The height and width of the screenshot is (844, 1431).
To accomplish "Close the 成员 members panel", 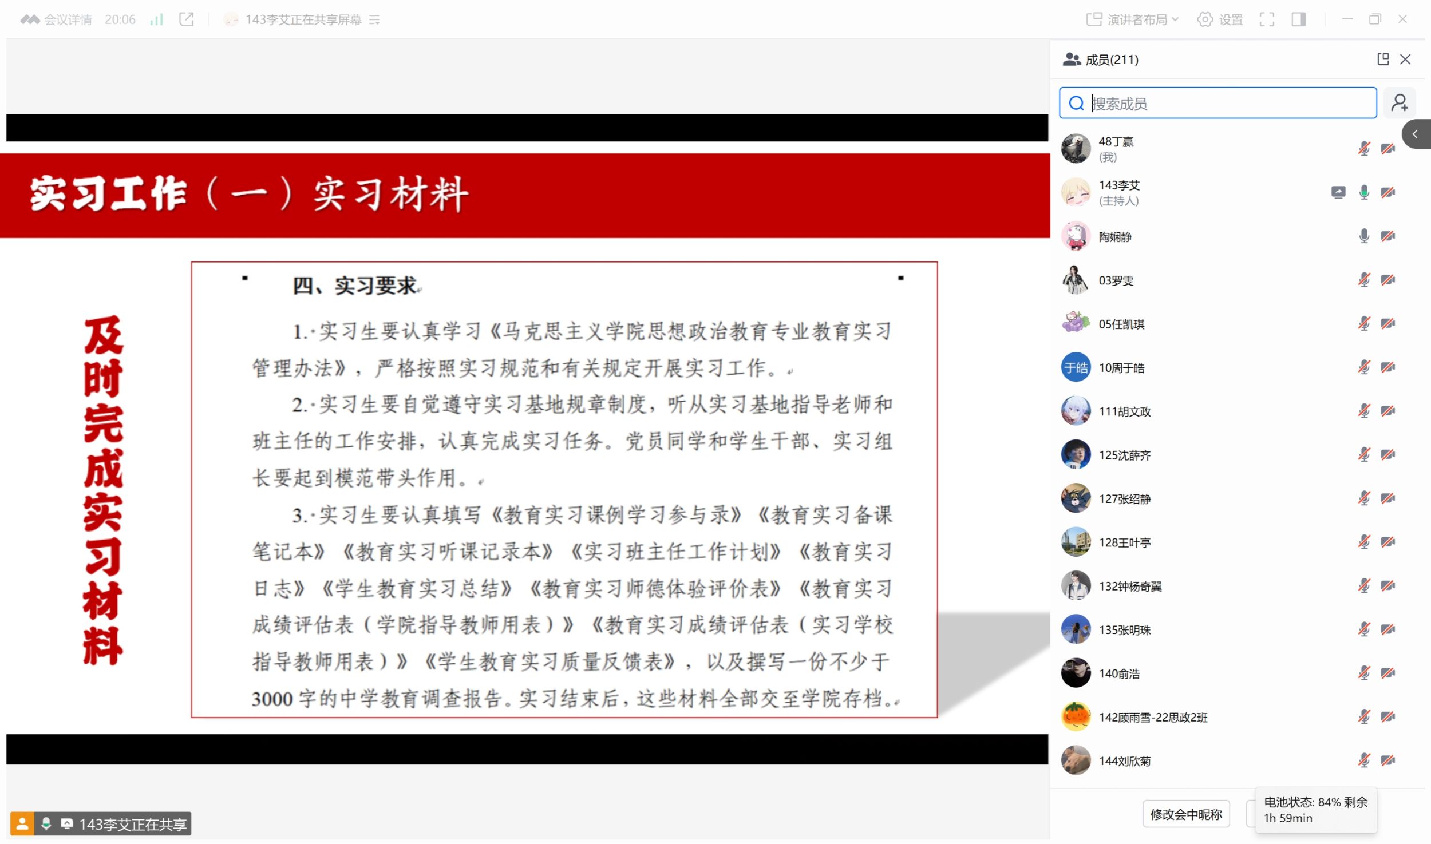I will (x=1405, y=59).
